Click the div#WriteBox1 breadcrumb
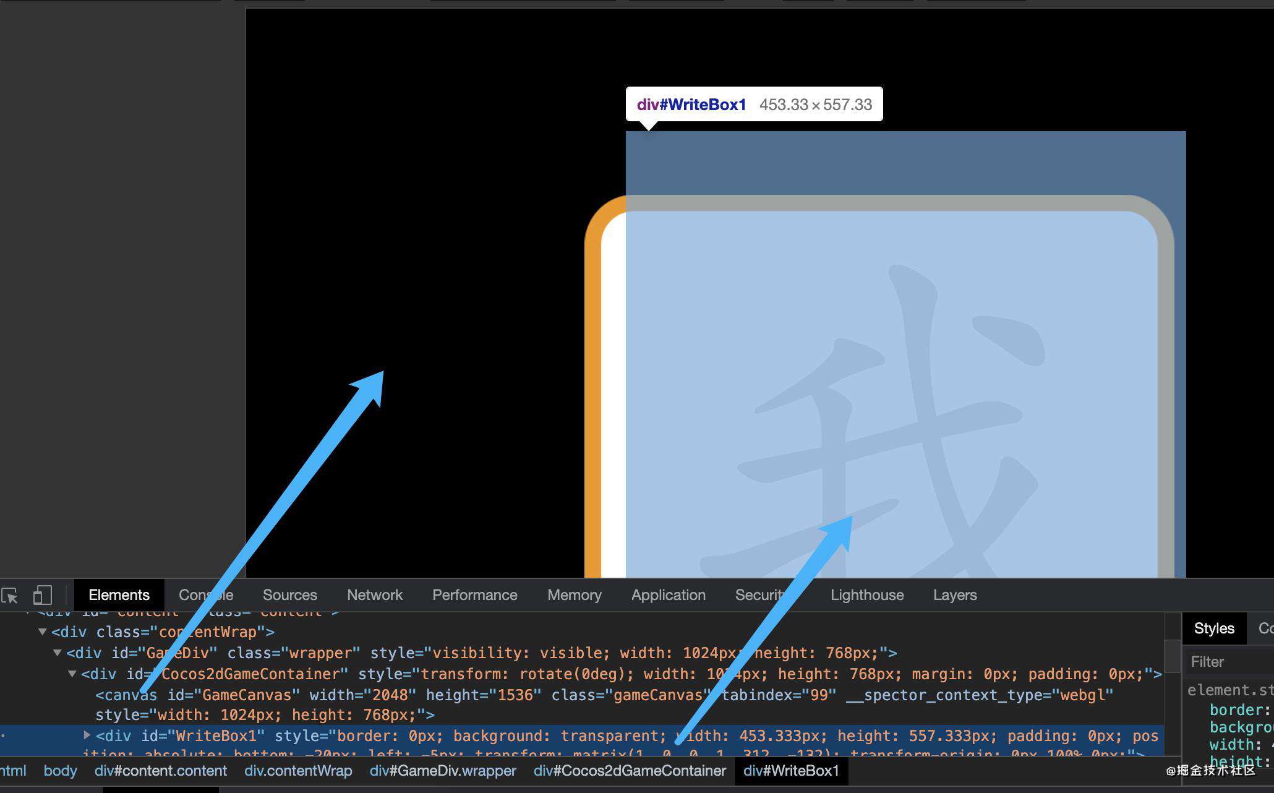Image resolution: width=1274 pixels, height=793 pixels. click(791, 771)
